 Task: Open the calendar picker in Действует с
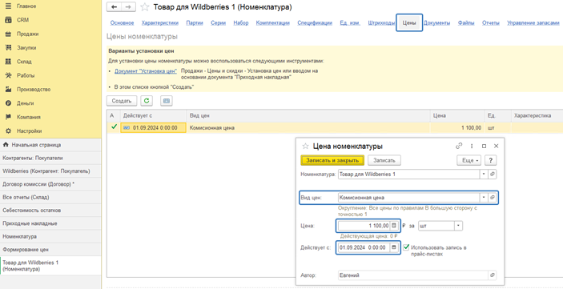394,247
